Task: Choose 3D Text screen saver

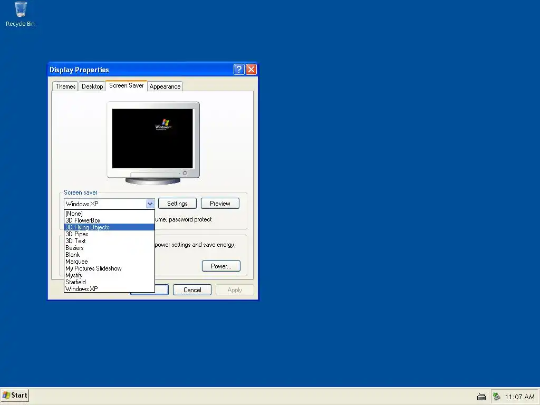Action: (109, 241)
